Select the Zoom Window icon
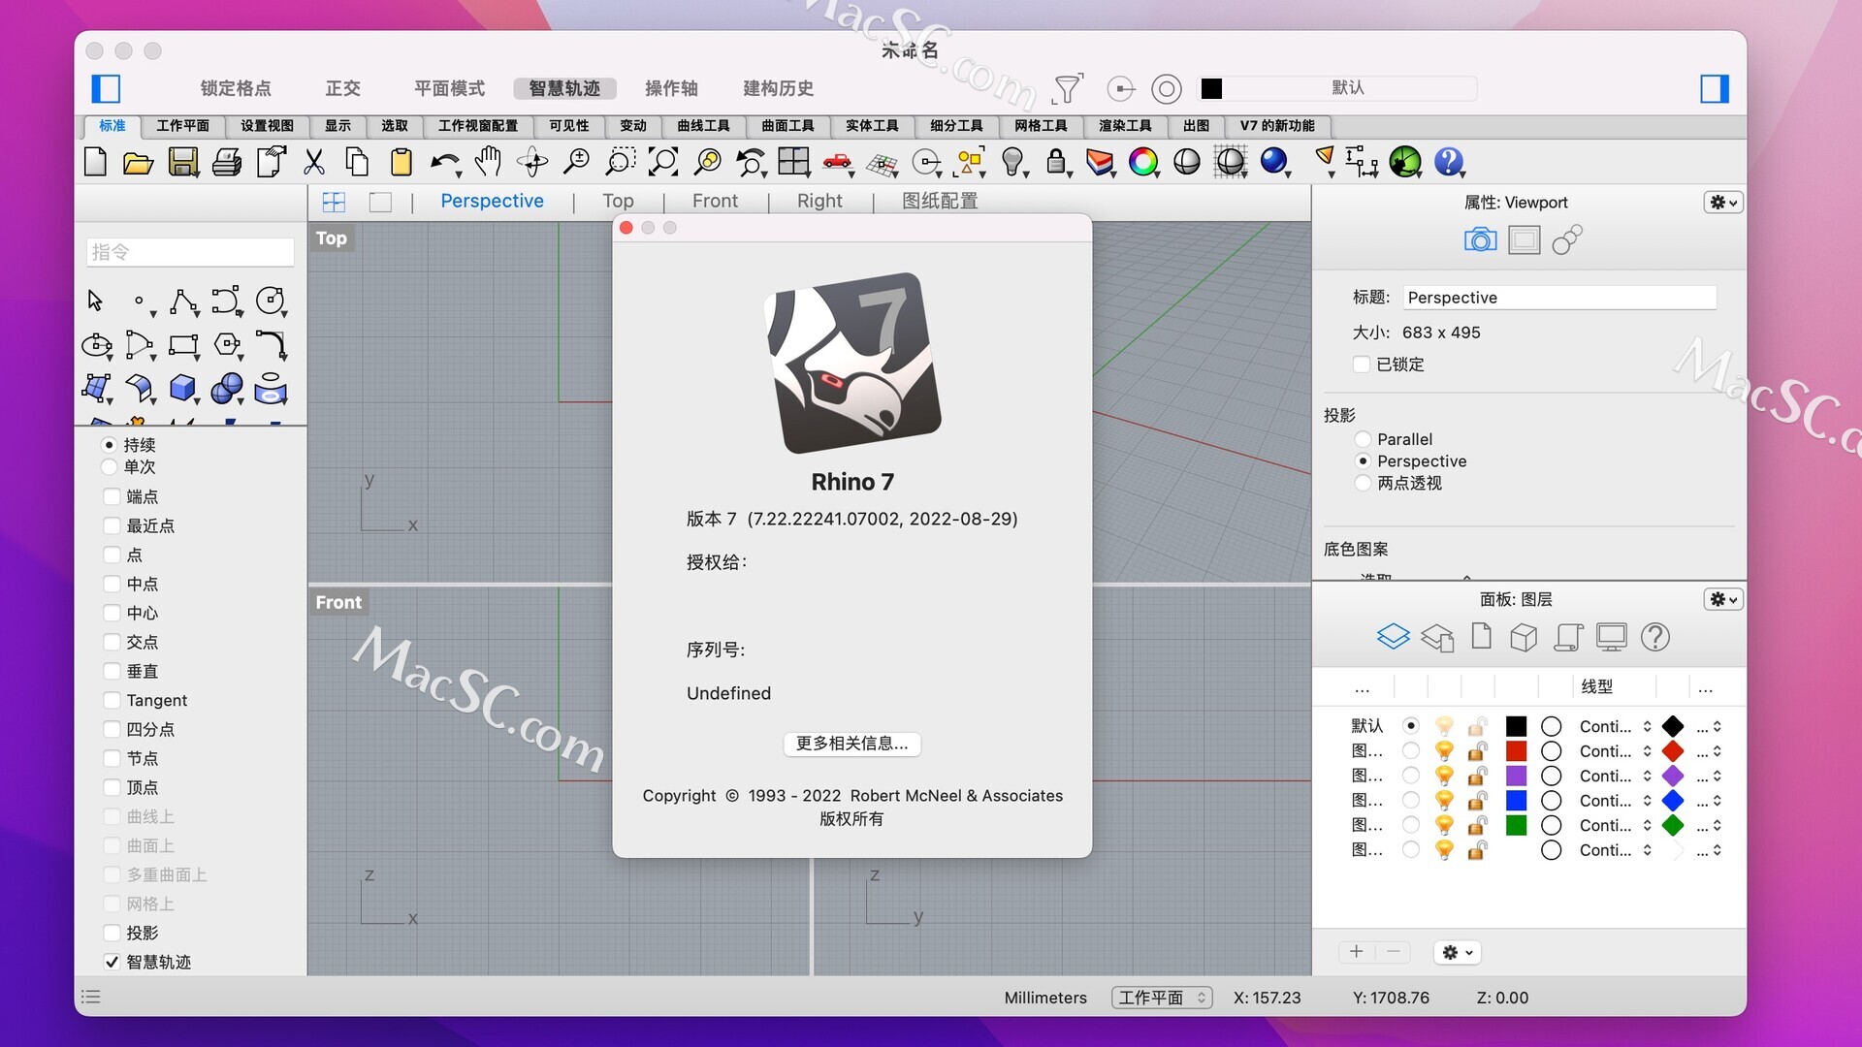This screenshot has height=1047, width=1862. (620, 162)
